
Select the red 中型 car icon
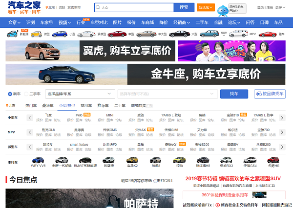[x=117, y=34]
